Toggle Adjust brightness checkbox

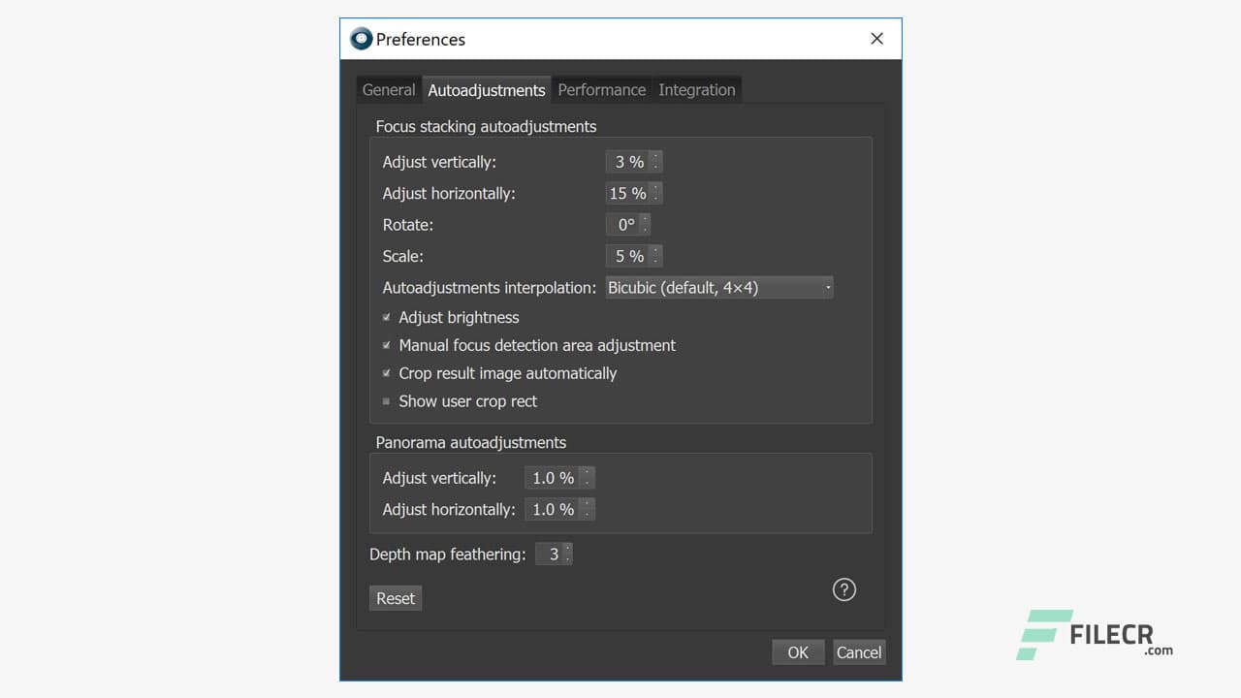pyautogui.click(x=387, y=318)
